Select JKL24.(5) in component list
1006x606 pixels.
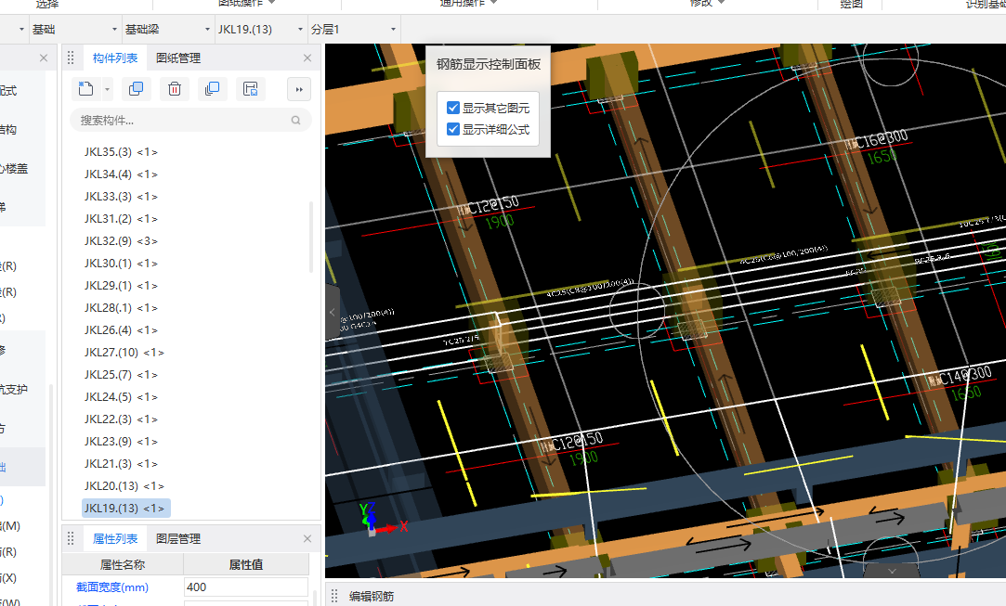coord(121,397)
